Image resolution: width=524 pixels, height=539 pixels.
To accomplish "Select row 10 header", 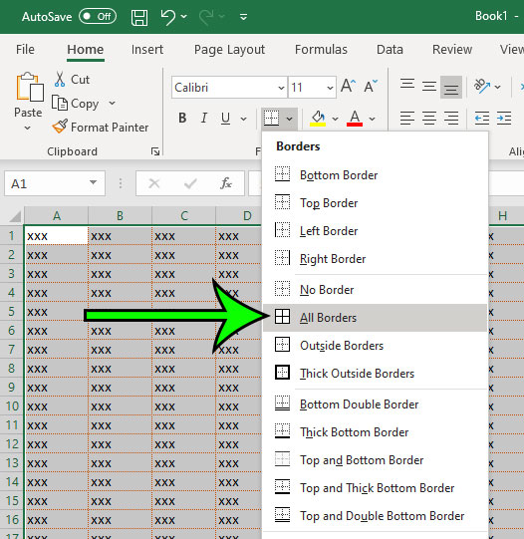I will [12, 405].
